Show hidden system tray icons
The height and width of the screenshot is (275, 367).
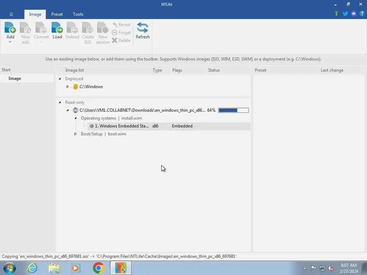click(x=305, y=268)
